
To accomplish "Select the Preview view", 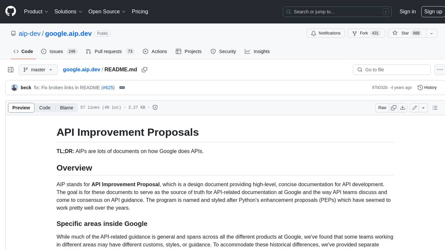I will [x=21, y=108].
